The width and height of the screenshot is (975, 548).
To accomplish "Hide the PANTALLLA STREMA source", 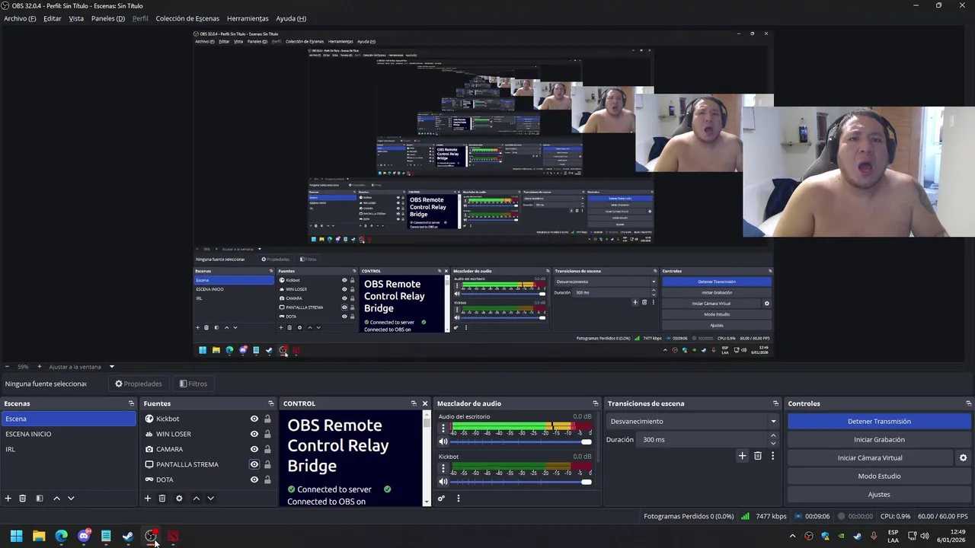I will (254, 464).
